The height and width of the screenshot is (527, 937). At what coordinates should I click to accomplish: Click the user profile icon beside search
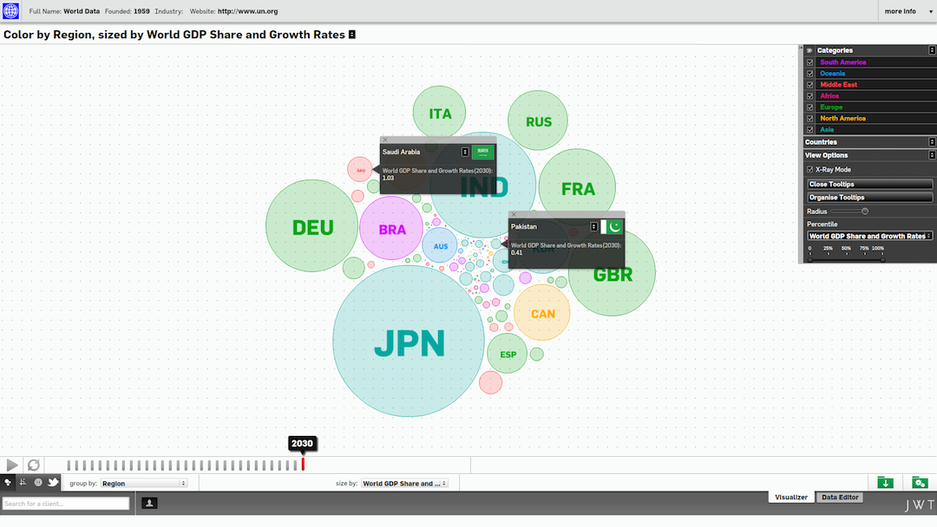point(149,503)
